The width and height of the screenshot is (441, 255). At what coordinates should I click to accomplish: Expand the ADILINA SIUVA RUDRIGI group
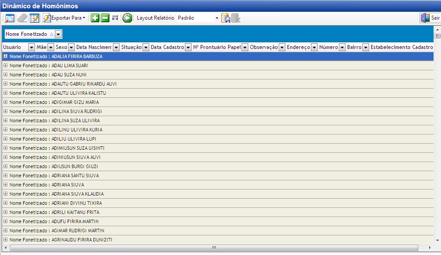coord(5,111)
